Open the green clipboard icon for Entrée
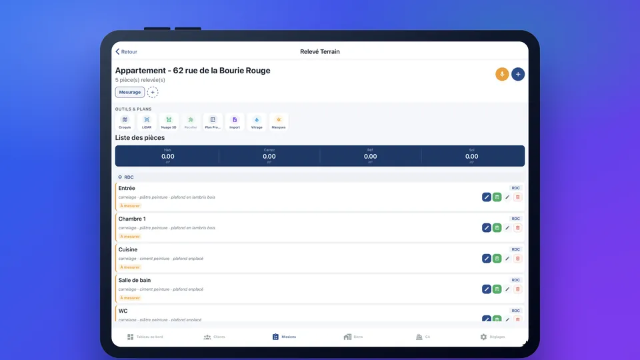The image size is (640, 360). click(497, 197)
